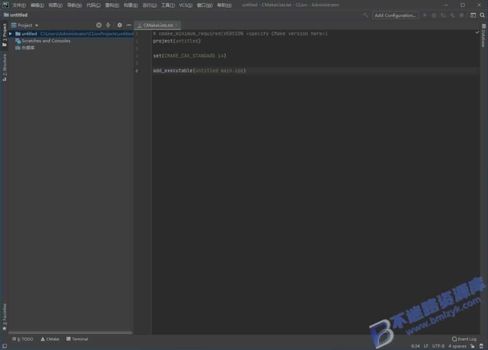Toggle read-only lock icon in status bar
Screen dimensions: 488x350
point(473,346)
